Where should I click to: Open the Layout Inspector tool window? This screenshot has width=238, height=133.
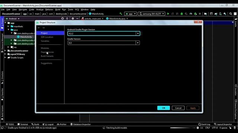click(223, 124)
